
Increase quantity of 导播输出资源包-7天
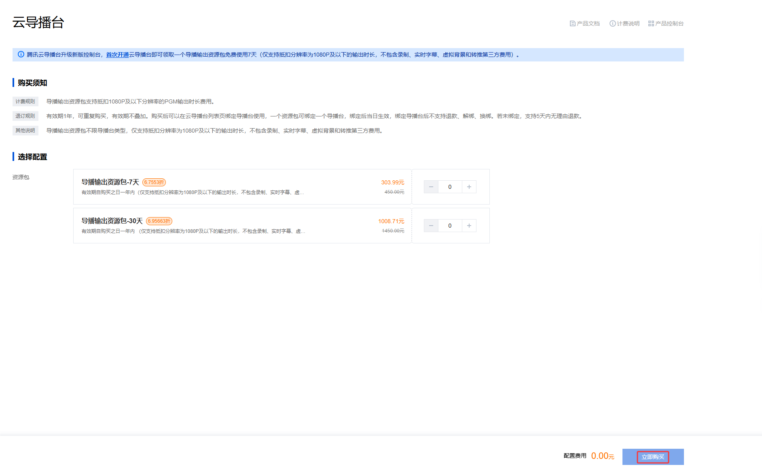point(469,187)
